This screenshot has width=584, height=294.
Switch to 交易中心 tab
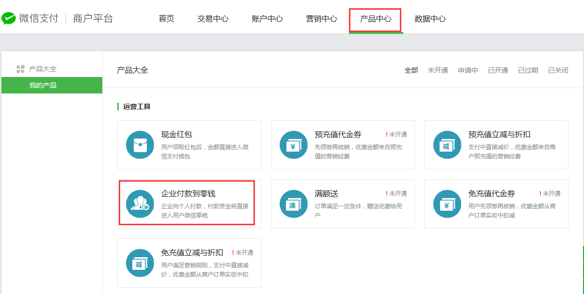point(213,19)
